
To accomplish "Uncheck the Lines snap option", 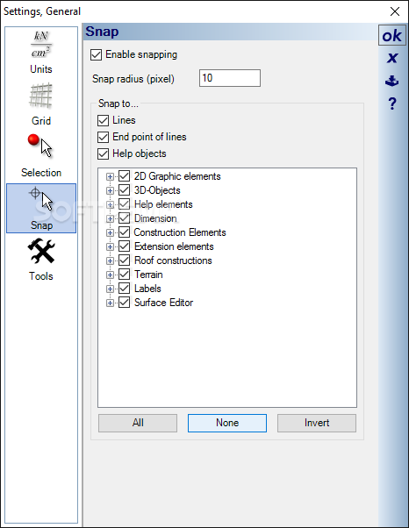I will (103, 120).
